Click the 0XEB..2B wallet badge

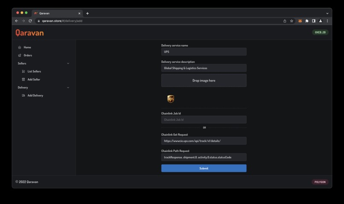[320, 32]
